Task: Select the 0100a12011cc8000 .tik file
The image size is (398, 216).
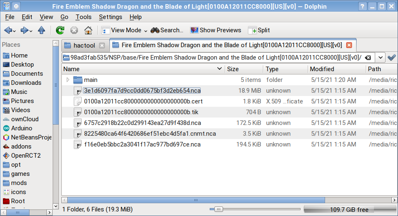Action: coord(229,112)
